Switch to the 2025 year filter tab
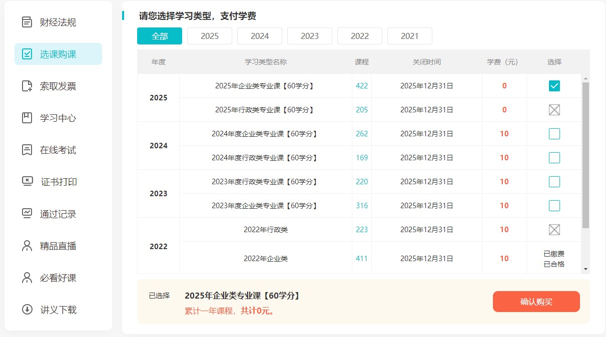606x337 pixels. (209, 35)
